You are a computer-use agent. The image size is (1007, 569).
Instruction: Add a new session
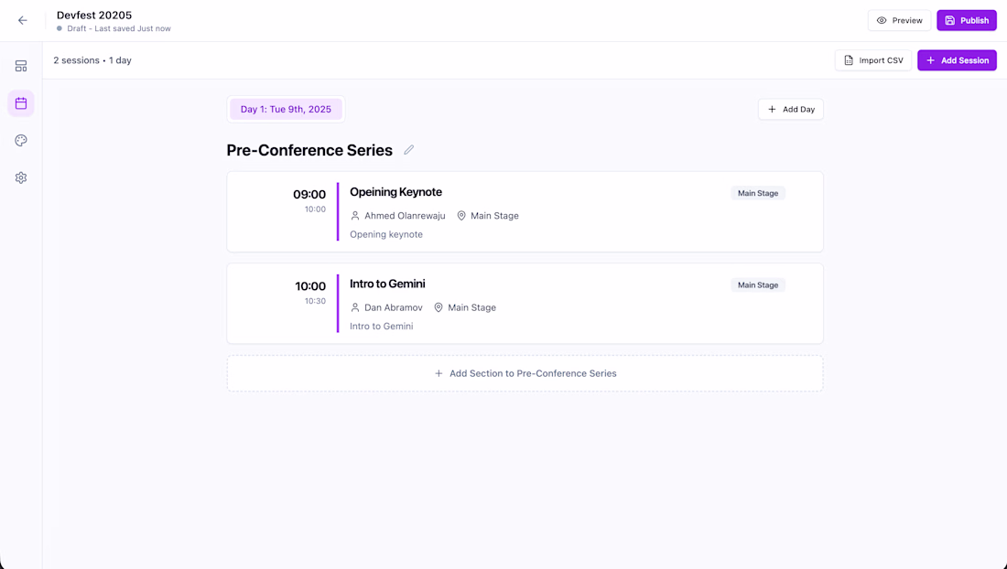pyautogui.click(x=957, y=60)
